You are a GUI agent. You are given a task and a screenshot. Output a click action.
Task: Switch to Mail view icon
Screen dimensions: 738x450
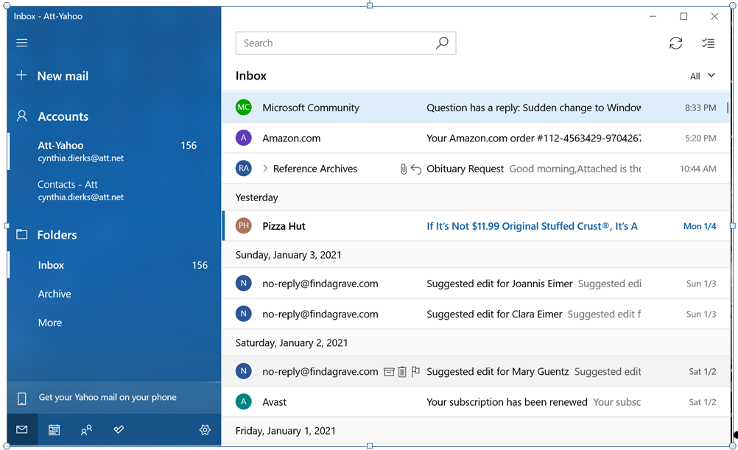point(22,429)
